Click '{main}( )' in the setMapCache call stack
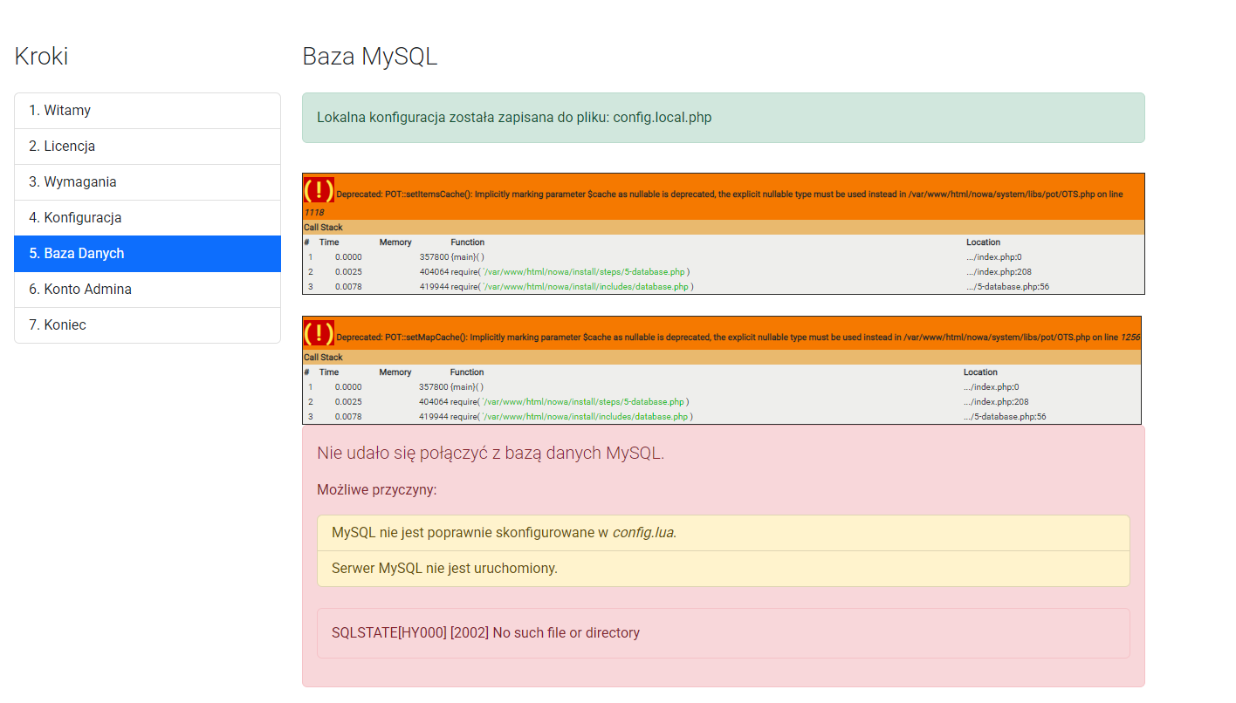 click(467, 387)
